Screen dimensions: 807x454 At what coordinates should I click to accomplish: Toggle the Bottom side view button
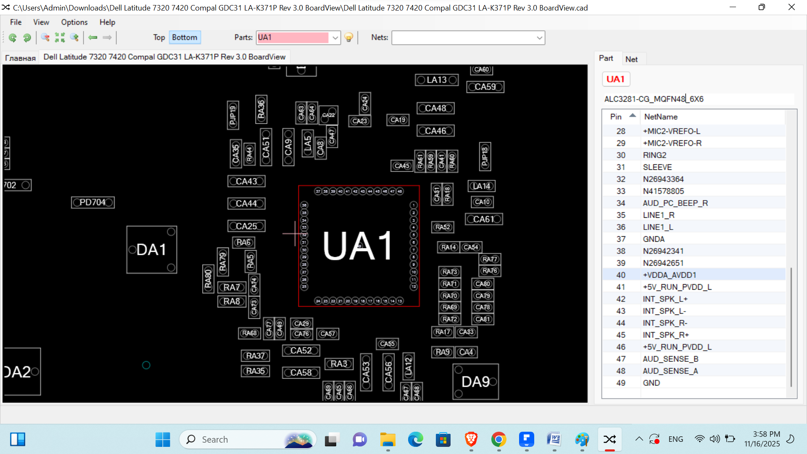point(185,37)
